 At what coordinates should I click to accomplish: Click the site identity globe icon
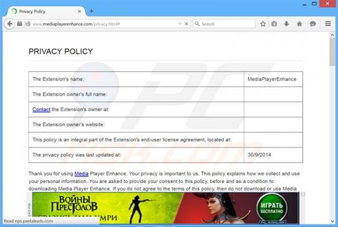coord(28,24)
